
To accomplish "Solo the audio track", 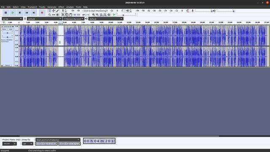I will (x=11, y=29).
